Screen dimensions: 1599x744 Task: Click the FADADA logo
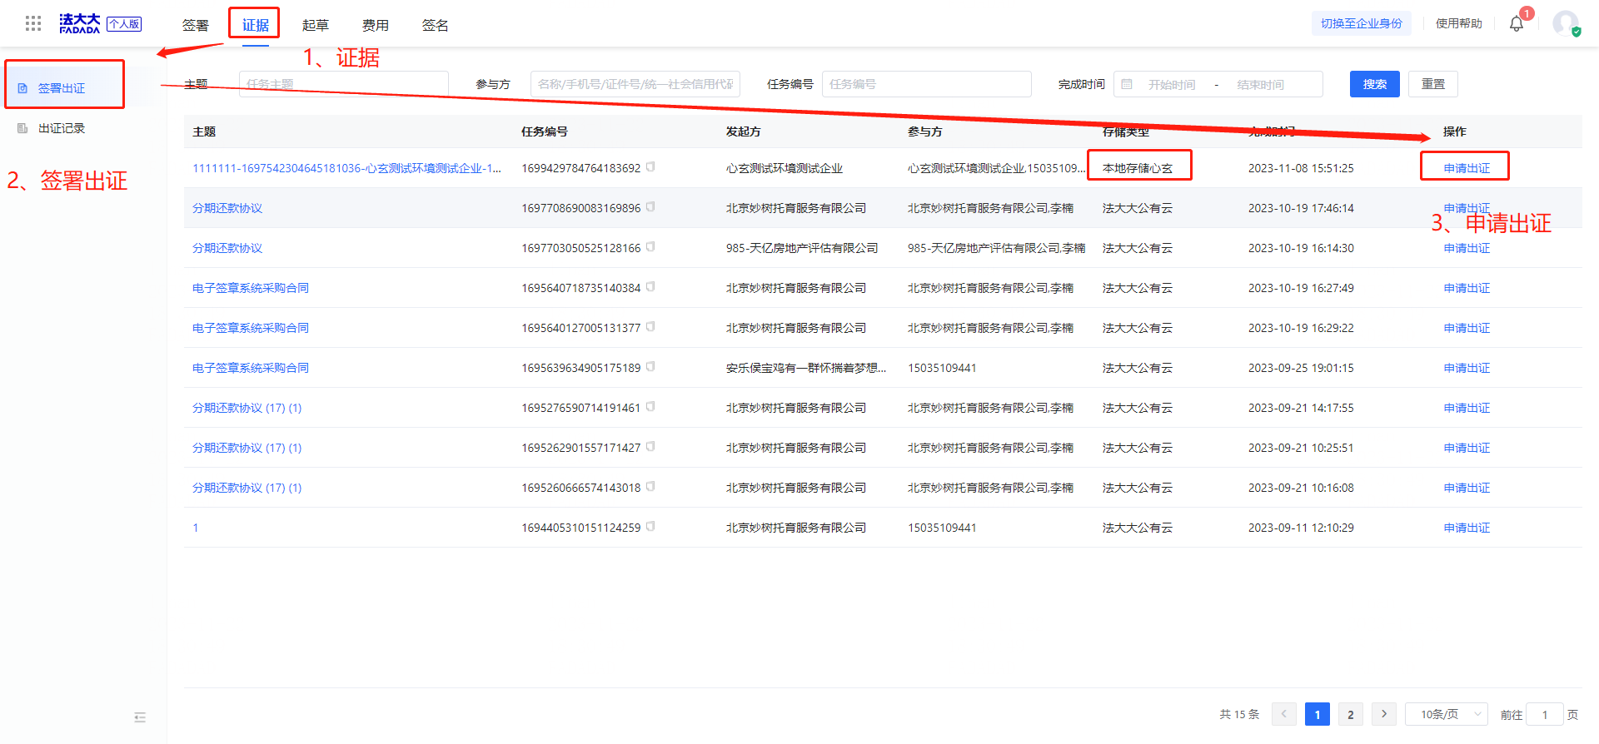click(79, 23)
